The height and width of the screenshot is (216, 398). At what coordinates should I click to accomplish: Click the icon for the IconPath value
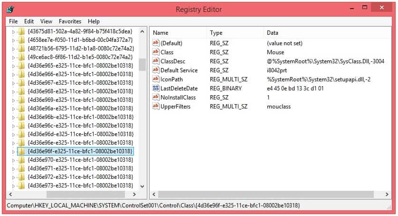click(x=156, y=79)
